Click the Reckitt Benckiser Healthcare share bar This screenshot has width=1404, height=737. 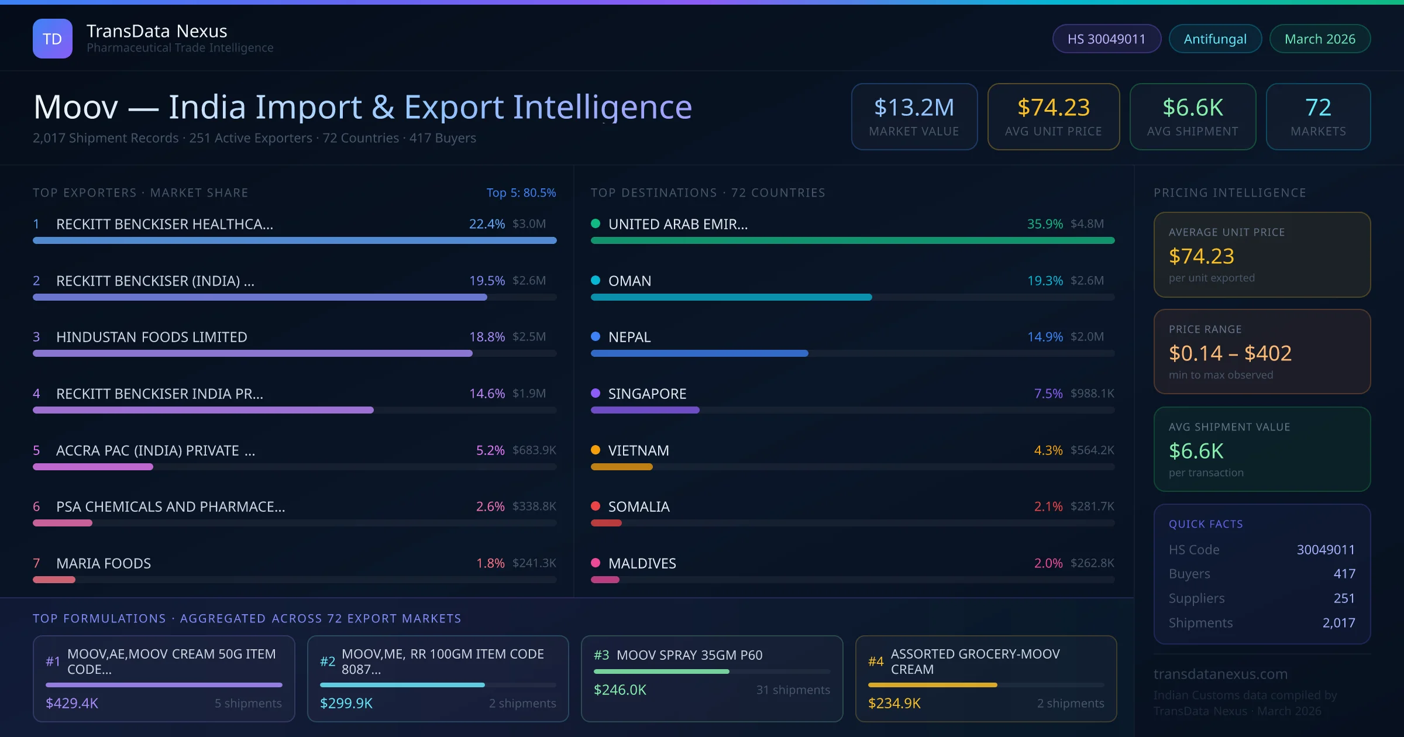click(294, 240)
